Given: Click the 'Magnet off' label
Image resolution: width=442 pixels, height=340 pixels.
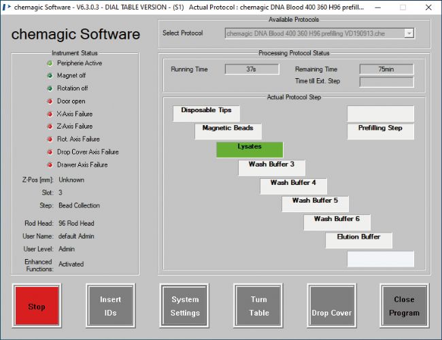Looking at the screenshot, I should 71,75.
